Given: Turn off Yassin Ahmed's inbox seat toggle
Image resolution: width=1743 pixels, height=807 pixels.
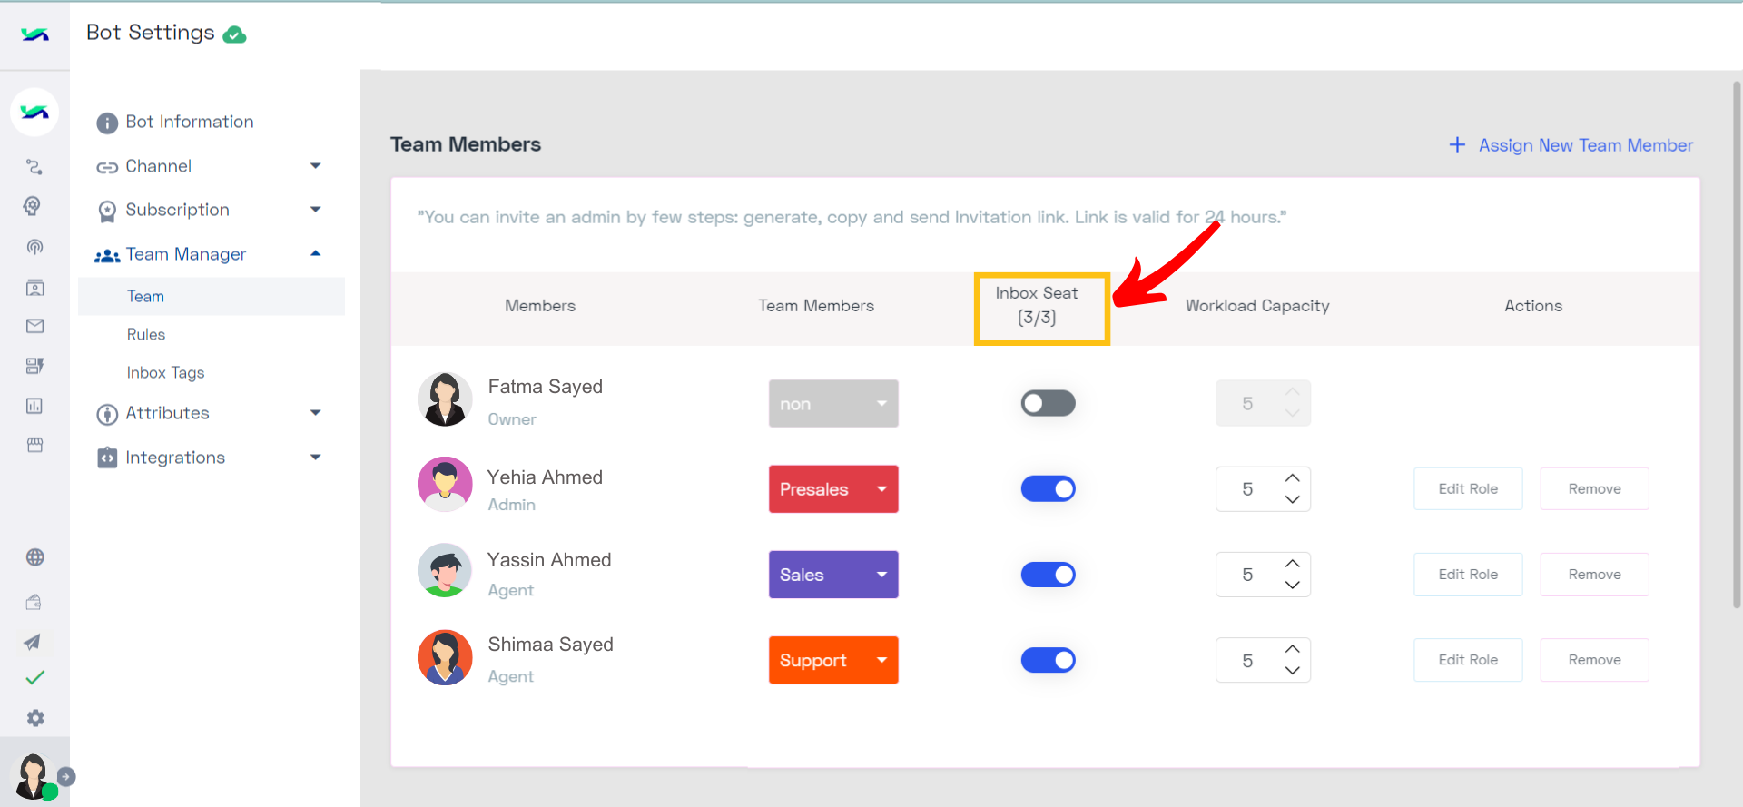Looking at the screenshot, I should (x=1049, y=575).
